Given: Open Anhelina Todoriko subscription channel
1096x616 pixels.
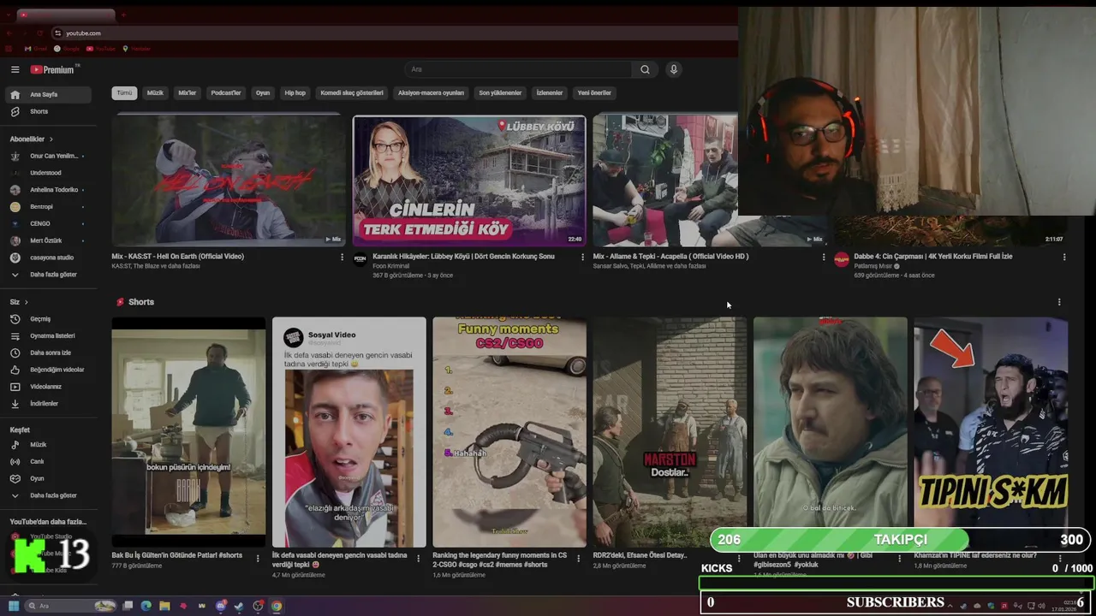Looking at the screenshot, I should tap(48, 190).
